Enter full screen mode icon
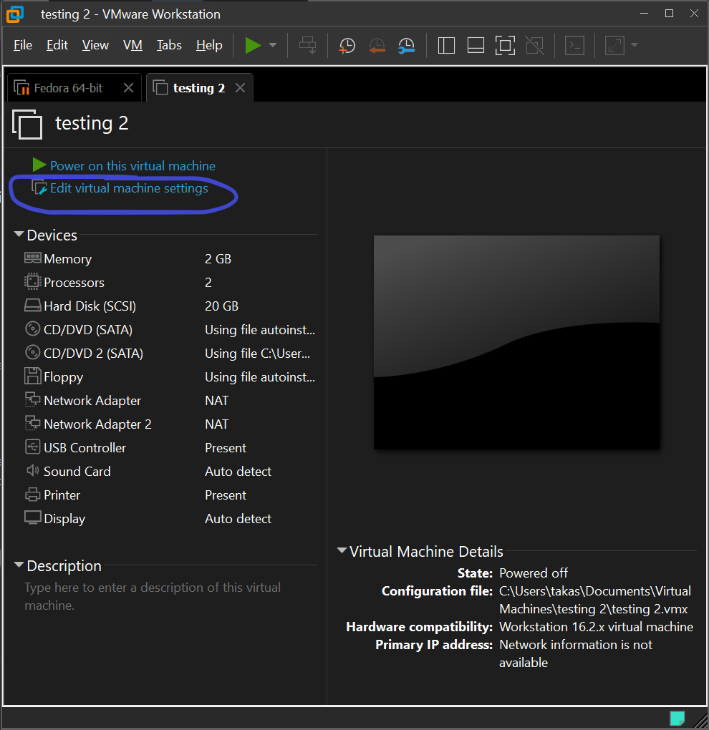This screenshot has height=730, width=709. coord(505,46)
